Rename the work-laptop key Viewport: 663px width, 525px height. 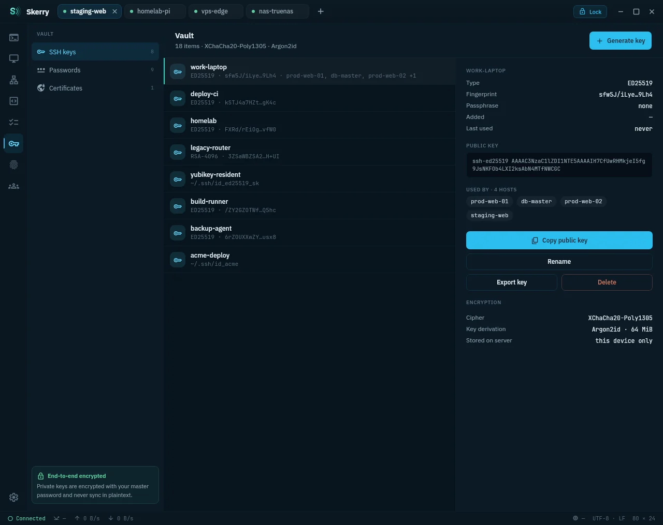coord(559,262)
